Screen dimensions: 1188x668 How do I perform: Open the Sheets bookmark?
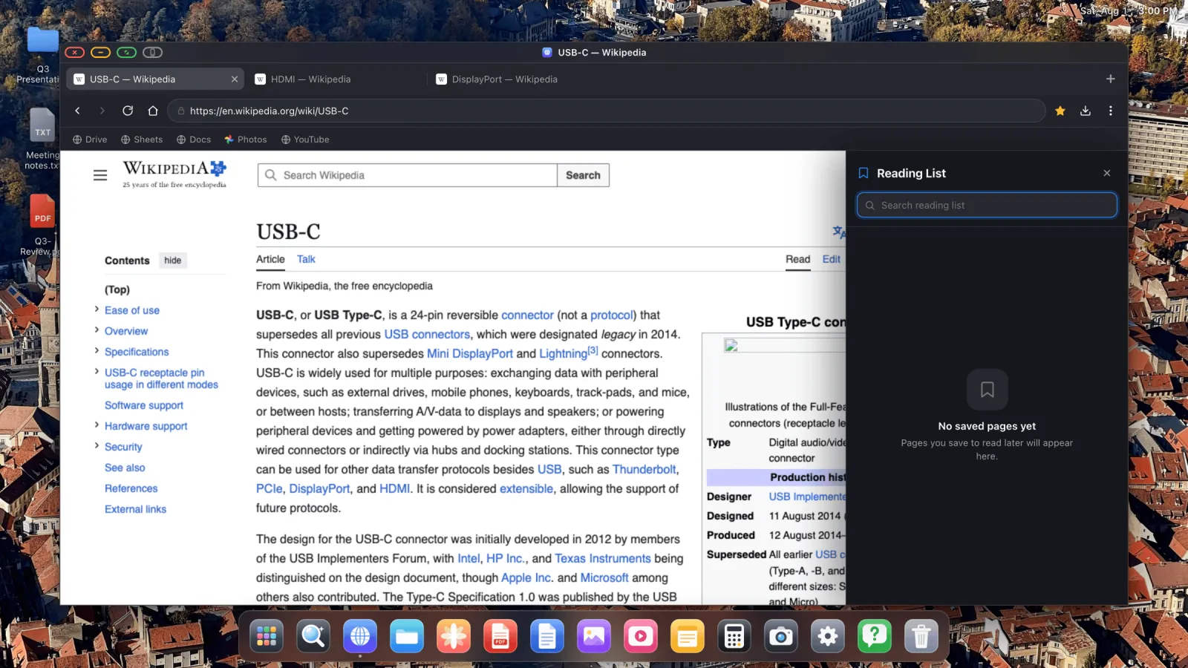(x=142, y=140)
